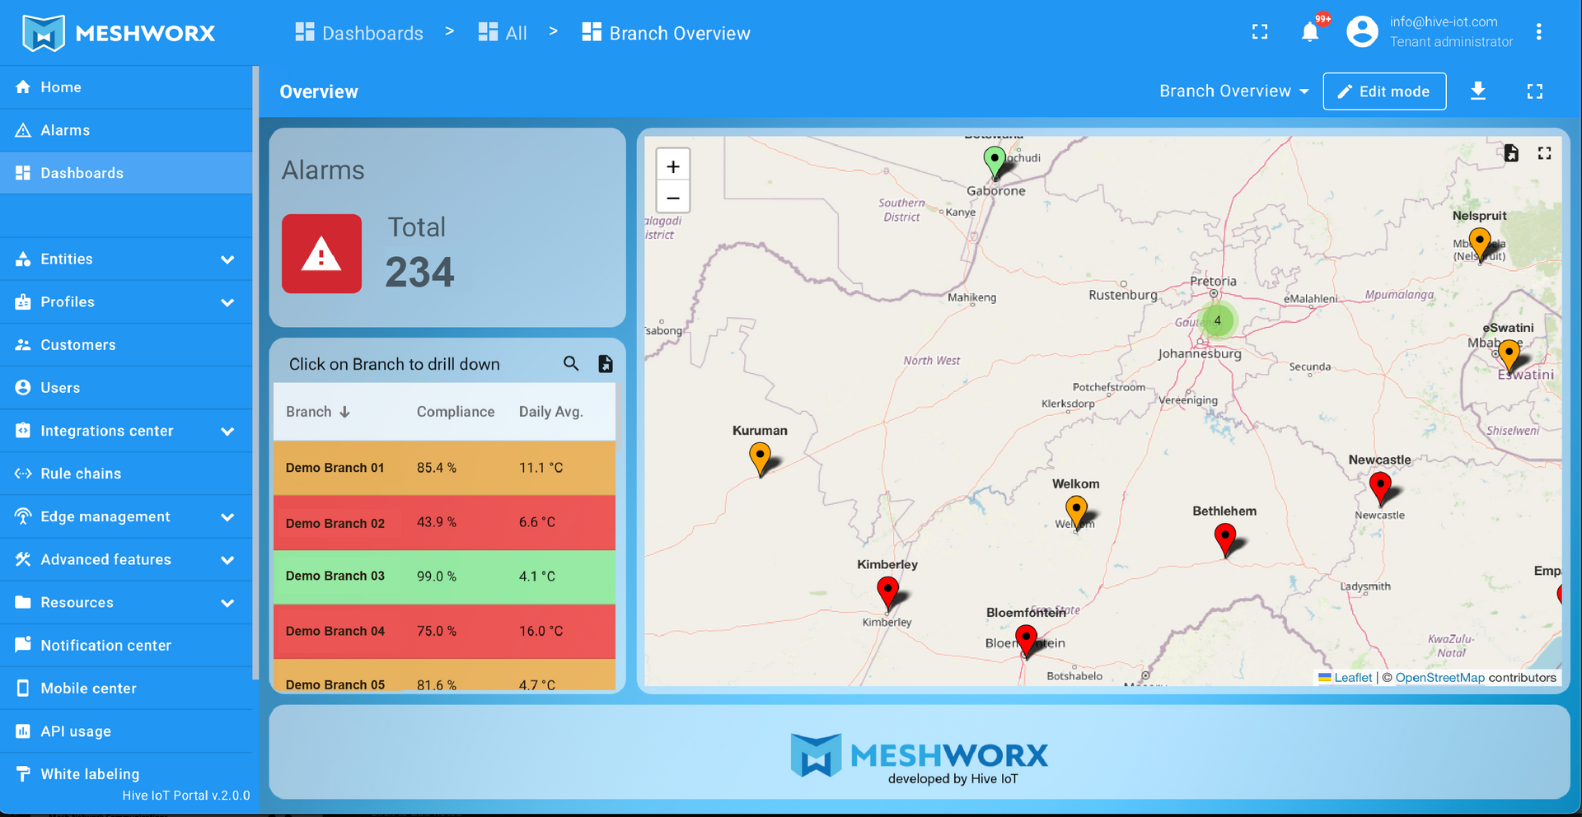Go to All breadcrumb
The height and width of the screenshot is (817, 1582).
[x=503, y=33]
